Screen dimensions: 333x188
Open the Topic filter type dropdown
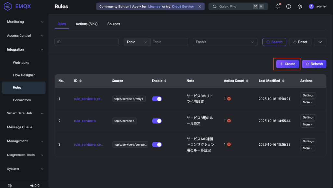[x=137, y=42]
